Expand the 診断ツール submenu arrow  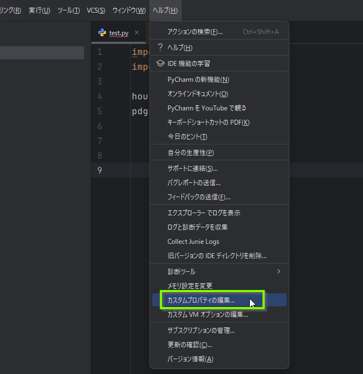[x=278, y=271]
